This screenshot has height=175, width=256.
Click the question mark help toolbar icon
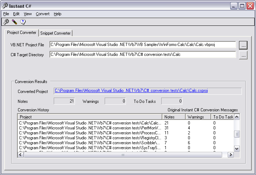point(23,22)
